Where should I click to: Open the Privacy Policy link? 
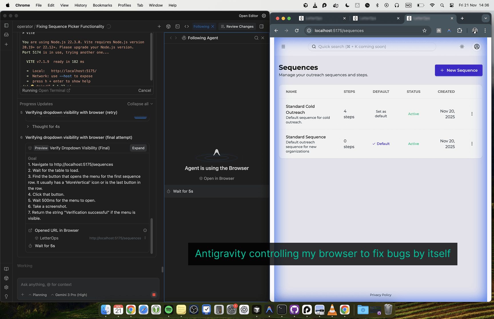(x=381, y=295)
